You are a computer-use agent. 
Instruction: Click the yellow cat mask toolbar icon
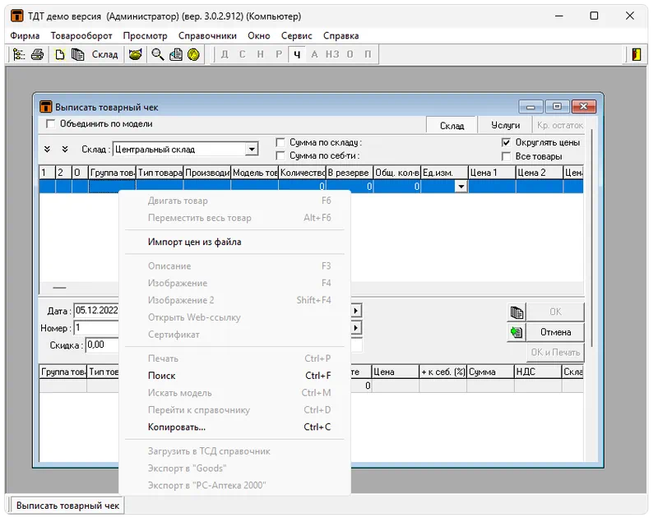click(x=136, y=54)
